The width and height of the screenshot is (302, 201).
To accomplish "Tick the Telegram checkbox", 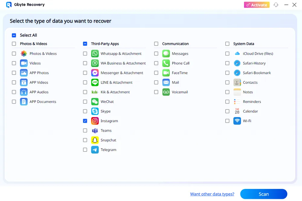I will click(85, 150).
